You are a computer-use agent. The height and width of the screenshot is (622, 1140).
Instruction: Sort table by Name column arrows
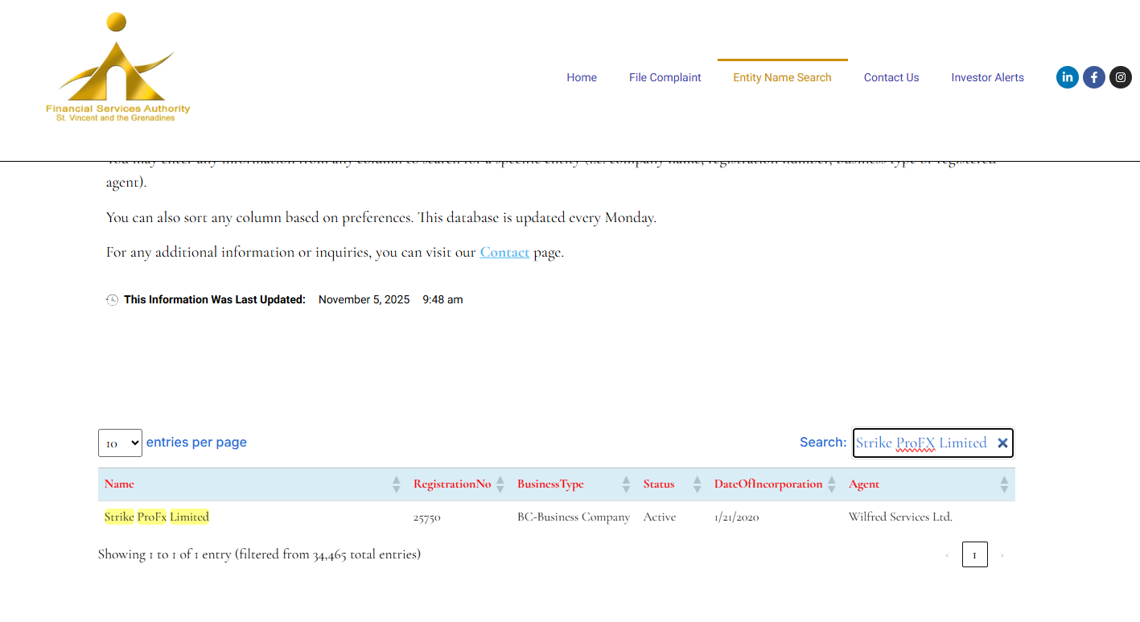[397, 484]
